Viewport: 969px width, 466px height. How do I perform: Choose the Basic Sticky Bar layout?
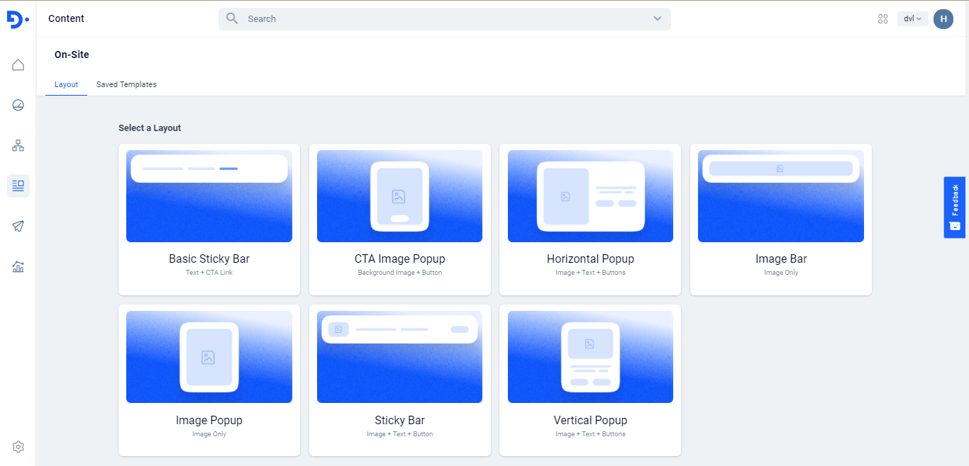(209, 220)
